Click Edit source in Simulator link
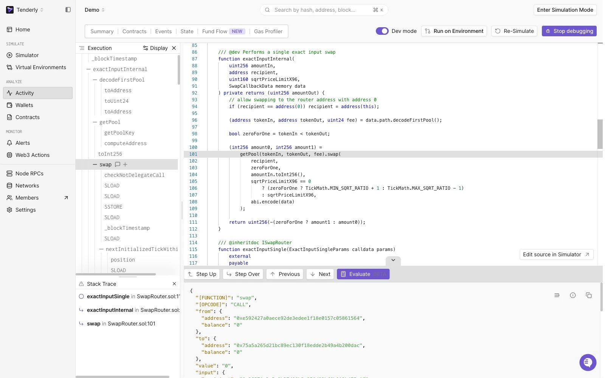 [x=556, y=254]
